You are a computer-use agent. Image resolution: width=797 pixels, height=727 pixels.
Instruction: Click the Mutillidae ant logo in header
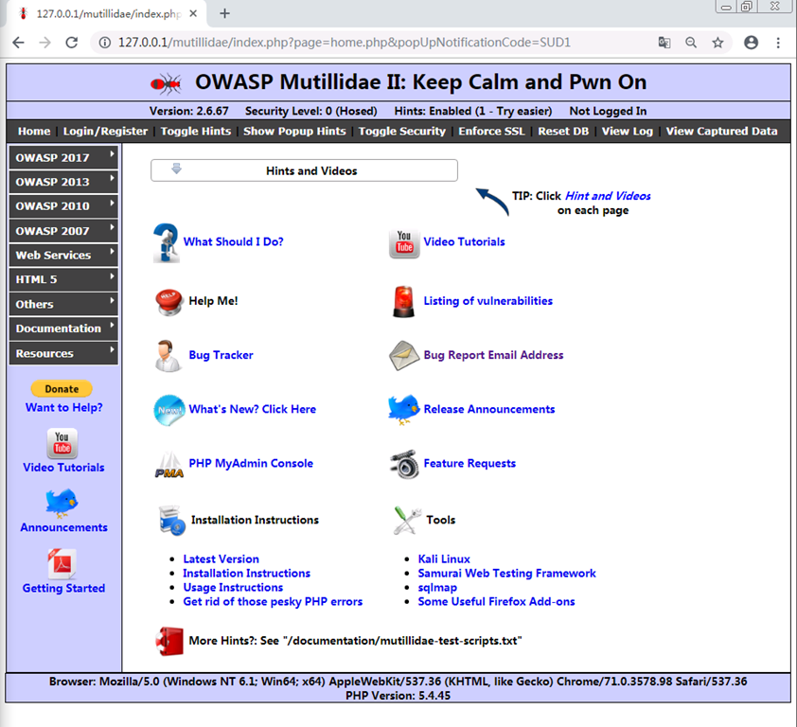click(166, 84)
